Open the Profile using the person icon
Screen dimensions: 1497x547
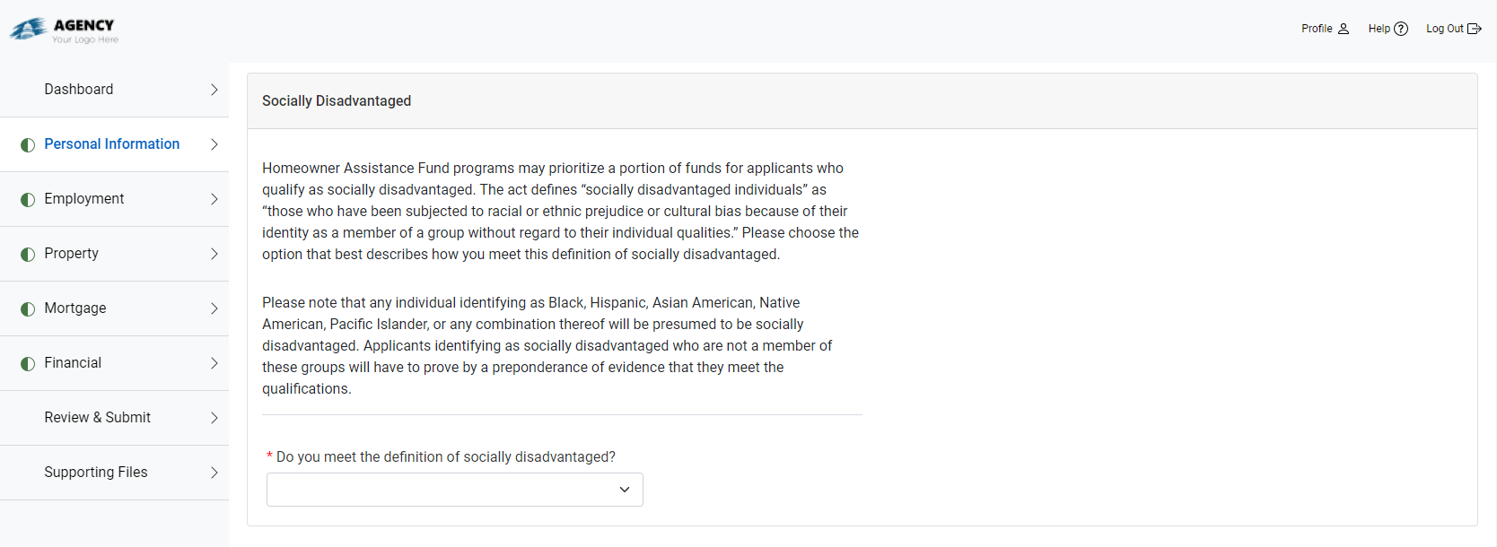pos(1344,28)
